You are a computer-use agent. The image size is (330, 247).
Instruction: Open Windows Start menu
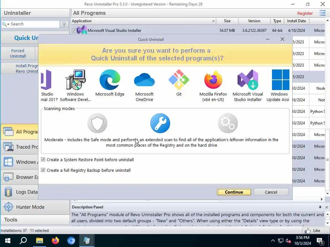(8, 241)
